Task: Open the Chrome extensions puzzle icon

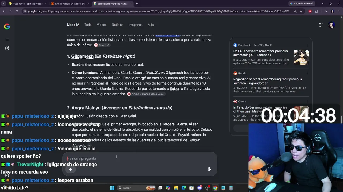Action: click(316, 11)
